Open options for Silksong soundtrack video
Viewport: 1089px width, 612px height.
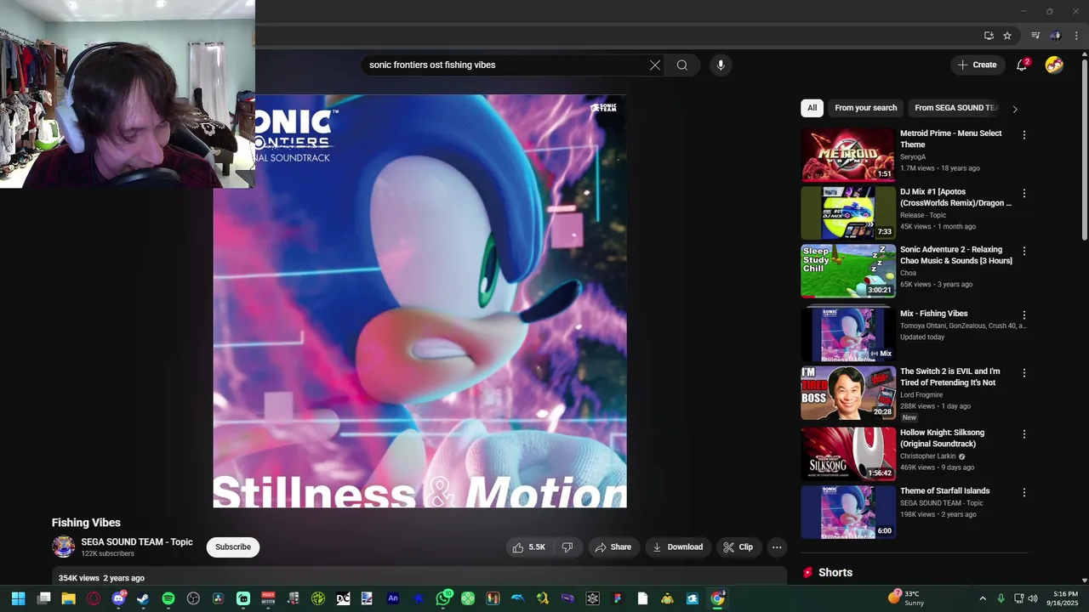tap(1024, 434)
